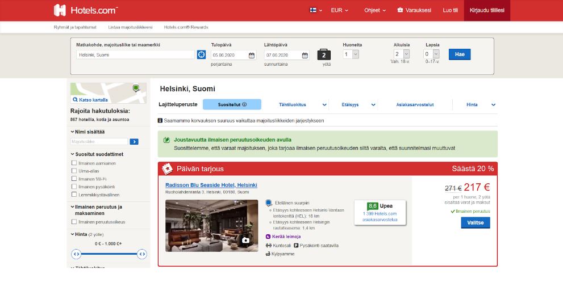Click the hotel photo camera icon
Image resolution: width=563 pixels, height=291 pixels.
(245, 240)
